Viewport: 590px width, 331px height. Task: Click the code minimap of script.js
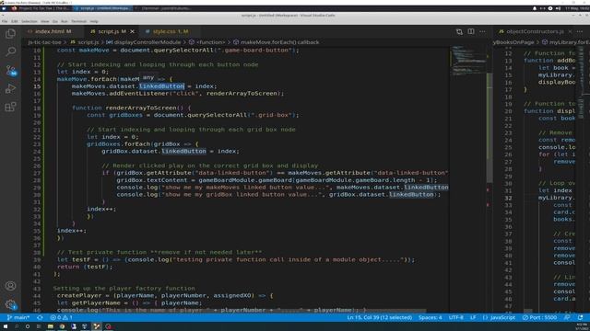468,60
